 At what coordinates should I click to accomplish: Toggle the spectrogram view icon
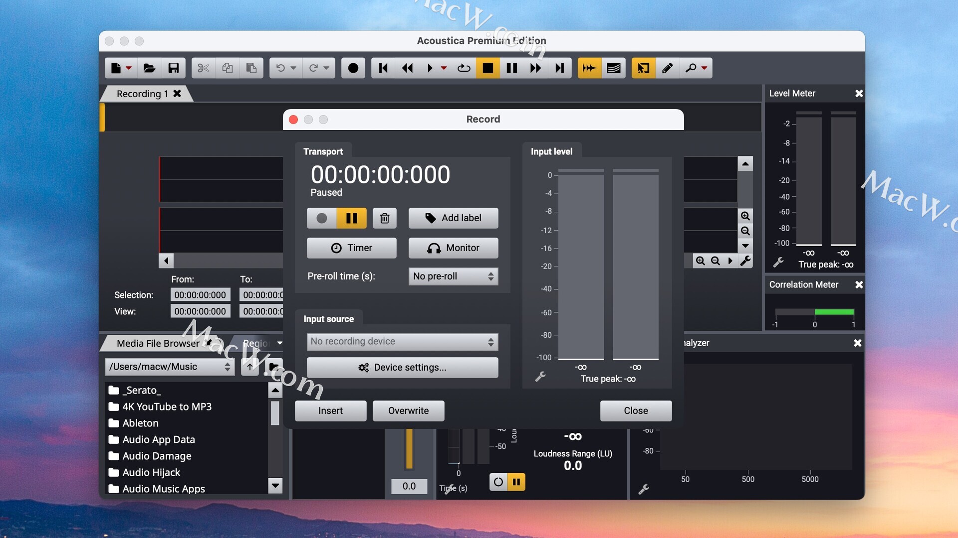click(614, 68)
